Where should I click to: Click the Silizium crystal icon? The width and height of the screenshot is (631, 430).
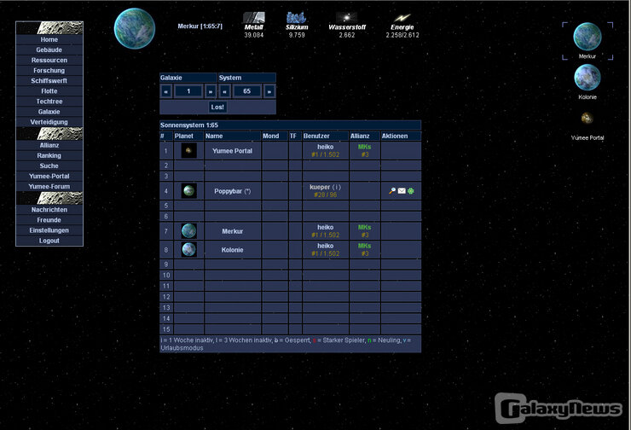click(x=297, y=17)
